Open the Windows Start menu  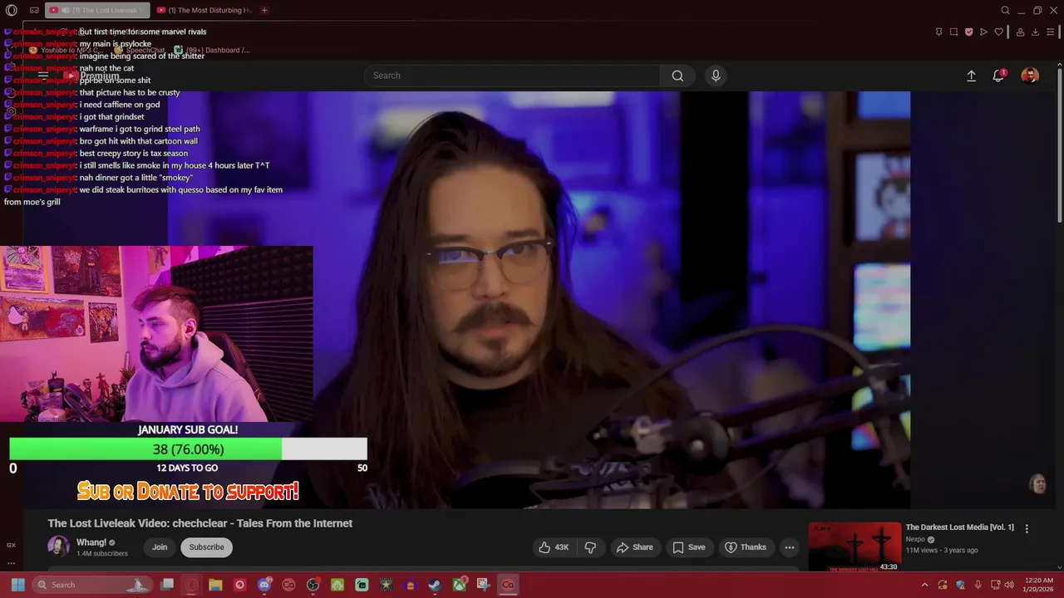tap(17, 585)
